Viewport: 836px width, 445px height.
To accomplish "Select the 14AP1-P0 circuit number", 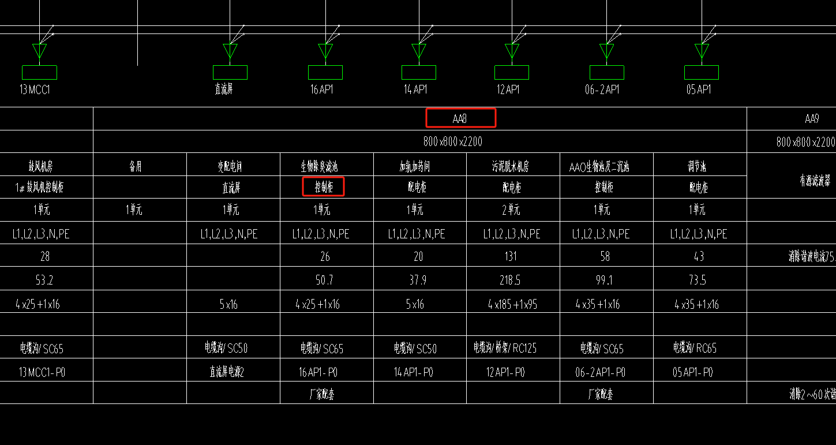I will [x=414, y=372].
